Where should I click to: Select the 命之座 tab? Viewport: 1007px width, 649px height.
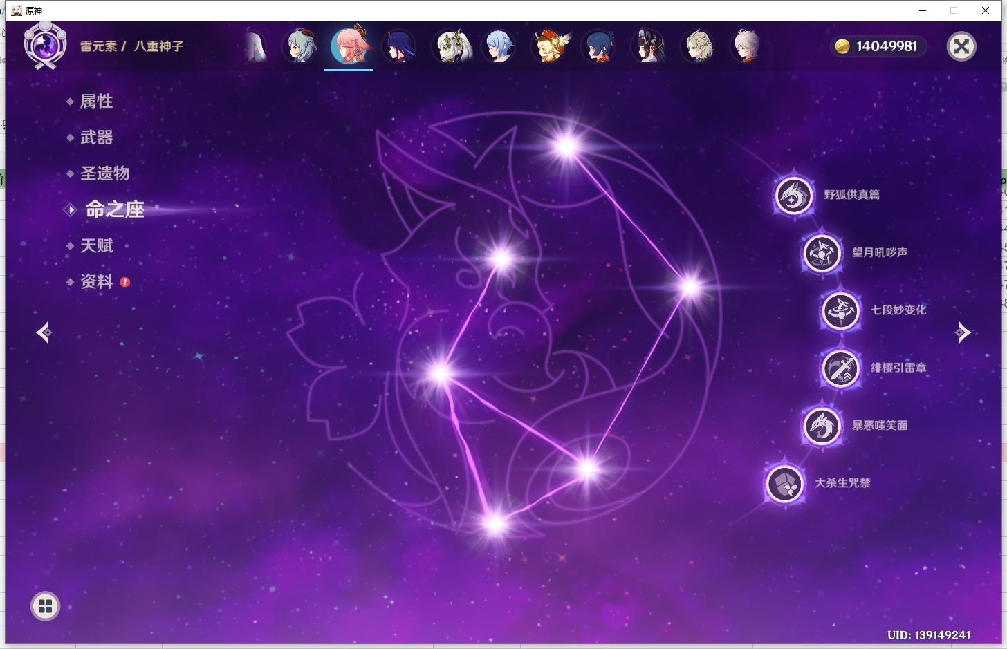click(115, 209)
